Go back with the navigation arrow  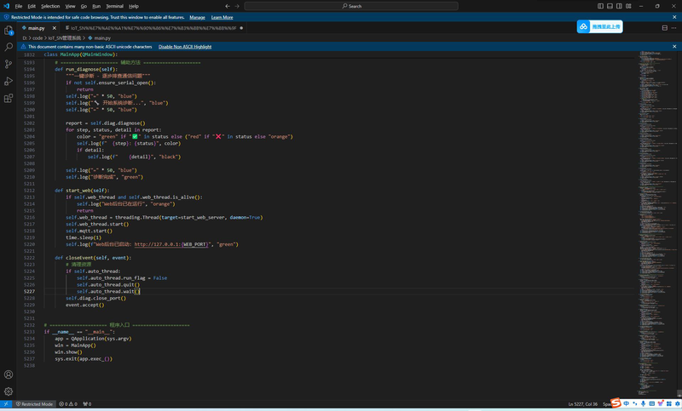pos(228,6)
